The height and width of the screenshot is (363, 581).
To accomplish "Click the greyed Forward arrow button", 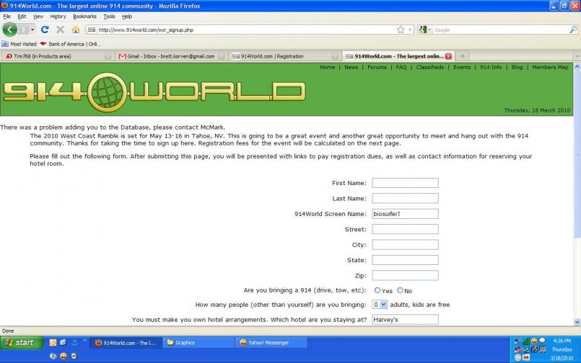I will coord(23,30).
